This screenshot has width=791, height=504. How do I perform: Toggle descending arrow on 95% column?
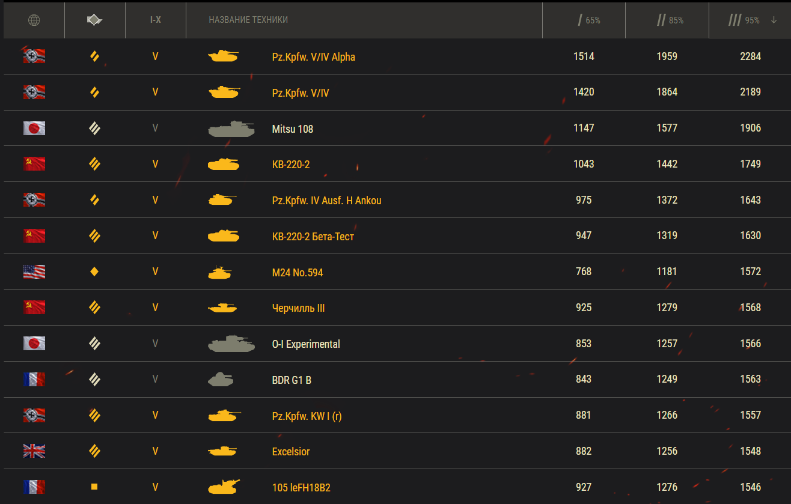pos(774,20)
